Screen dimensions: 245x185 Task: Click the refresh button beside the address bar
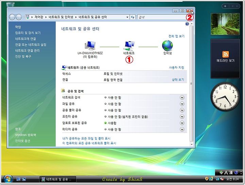pos(133,17)
